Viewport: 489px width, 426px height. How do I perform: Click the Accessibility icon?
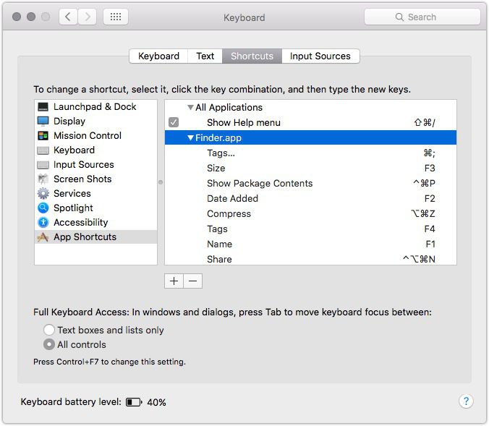tap(43, 222)
